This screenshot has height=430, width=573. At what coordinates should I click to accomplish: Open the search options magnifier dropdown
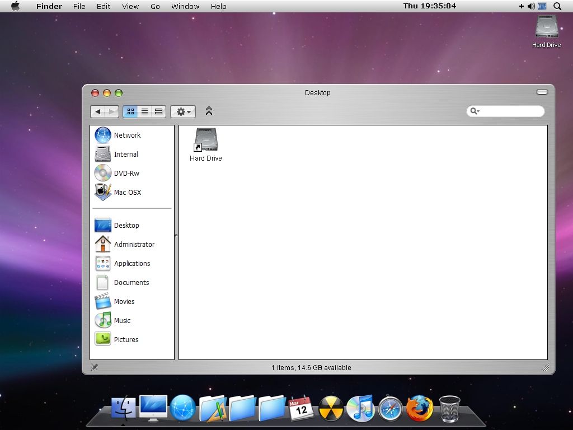474,111
